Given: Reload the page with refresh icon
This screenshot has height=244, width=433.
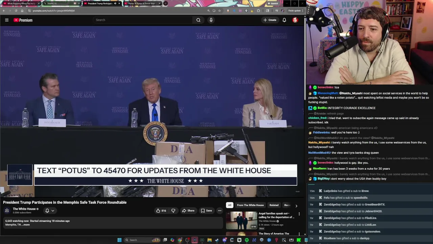Looking at the screenshot, I should [16, 11].
